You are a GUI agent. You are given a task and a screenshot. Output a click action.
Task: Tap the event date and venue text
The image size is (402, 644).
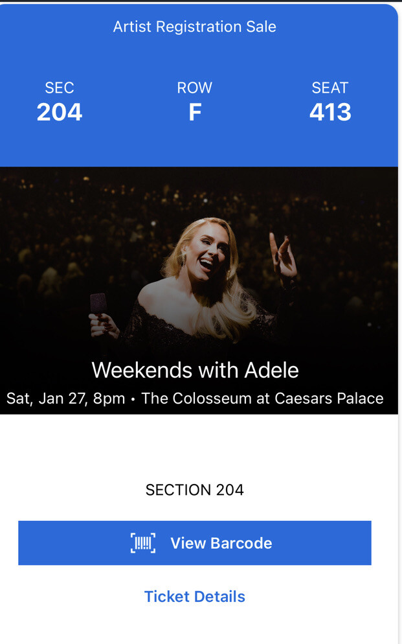point(194,398)
